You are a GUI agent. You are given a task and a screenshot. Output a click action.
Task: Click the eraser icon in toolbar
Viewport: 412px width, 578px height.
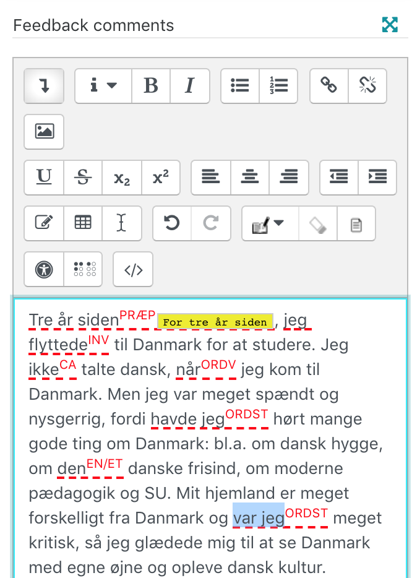318,223
